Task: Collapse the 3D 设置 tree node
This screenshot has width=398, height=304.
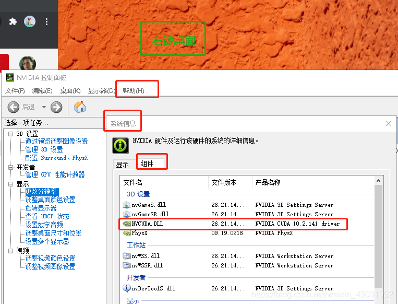Action: [x=10, y=134]
